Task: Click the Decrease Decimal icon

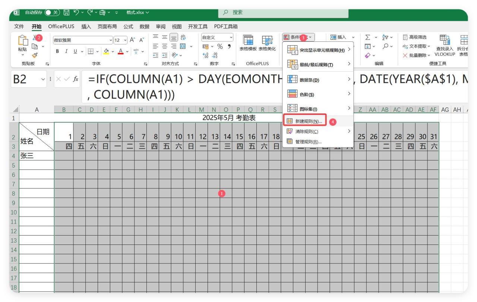Action: point(214,55)
